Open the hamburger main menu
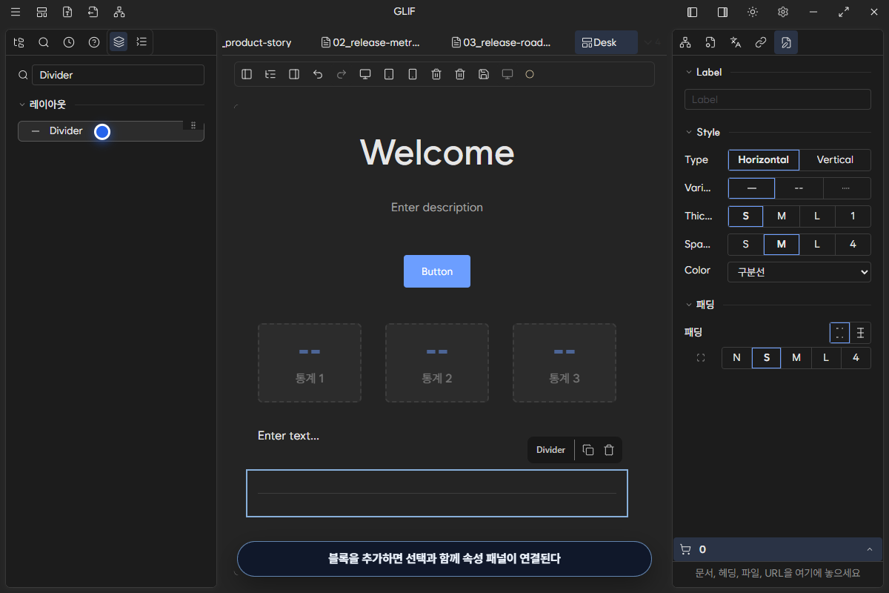 point(16,12)
